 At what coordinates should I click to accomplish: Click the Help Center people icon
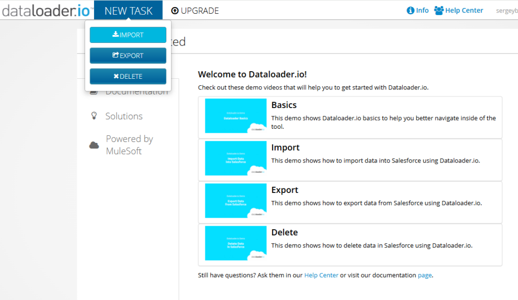[x=439, y=11]
